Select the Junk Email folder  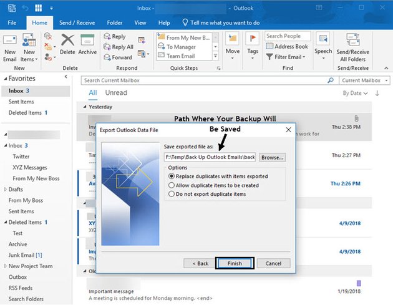click(25, 255)
